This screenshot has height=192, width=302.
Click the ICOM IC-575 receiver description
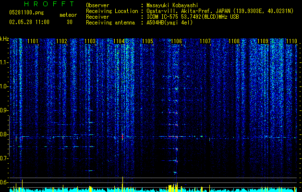point(193,17)
